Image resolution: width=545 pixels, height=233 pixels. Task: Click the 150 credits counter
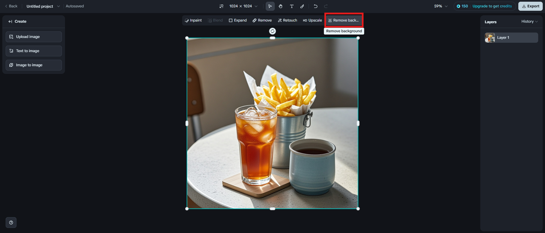tap(462, 6)
